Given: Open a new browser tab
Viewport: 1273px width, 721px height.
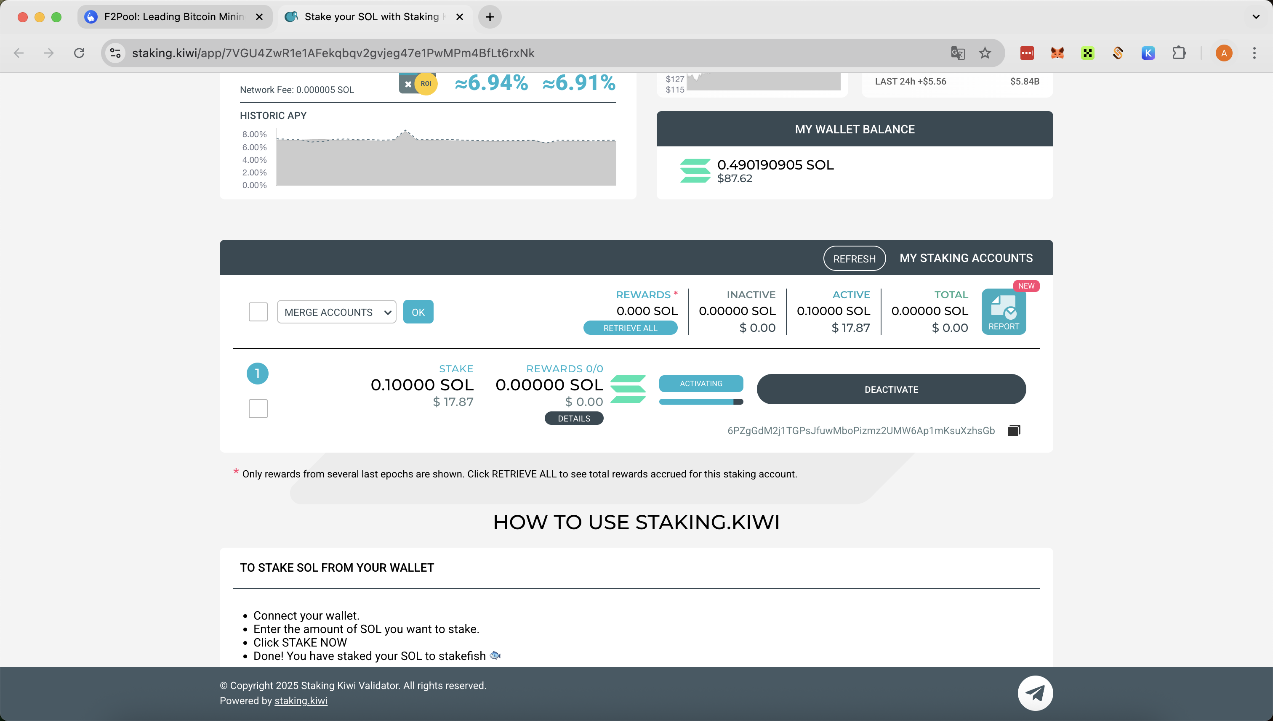Looking at the screenshot, I should coord(490,17).
